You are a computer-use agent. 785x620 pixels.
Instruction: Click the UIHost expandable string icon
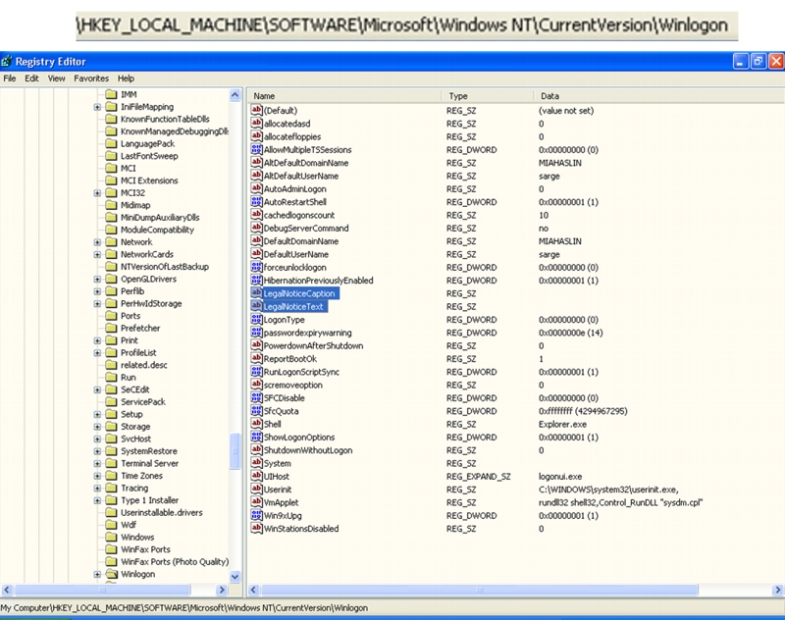point(256,476)
